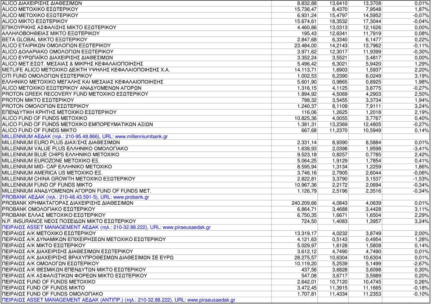Viewport: 431px width, 304px height.
Task: Click ΠΕΙΡΑΙΩΣ Α/Κ ΜΙΚΤΟ ΕΣΩΤΕΡΙΚΟΥ fund name
Action: point(44,246)
